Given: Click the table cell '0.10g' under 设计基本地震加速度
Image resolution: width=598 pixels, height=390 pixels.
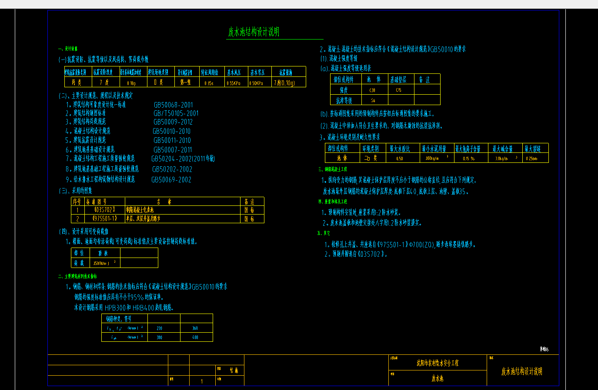Looking at the screenshot, I should click(131, 83).
